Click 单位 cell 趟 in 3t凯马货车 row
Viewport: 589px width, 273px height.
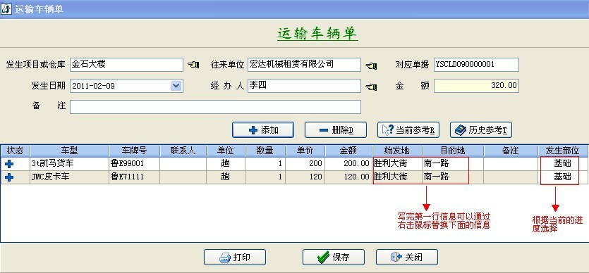click(x=226, y=164)
